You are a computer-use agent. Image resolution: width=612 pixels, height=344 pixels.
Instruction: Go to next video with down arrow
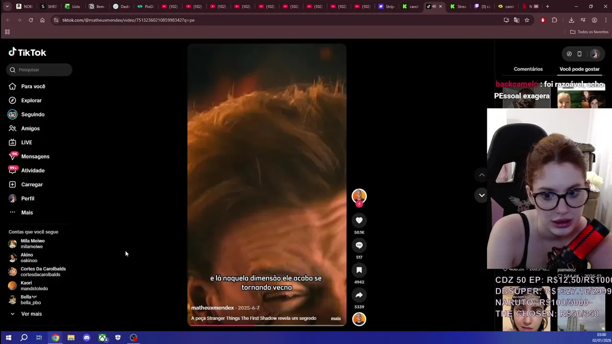click(x=481, y=195)
